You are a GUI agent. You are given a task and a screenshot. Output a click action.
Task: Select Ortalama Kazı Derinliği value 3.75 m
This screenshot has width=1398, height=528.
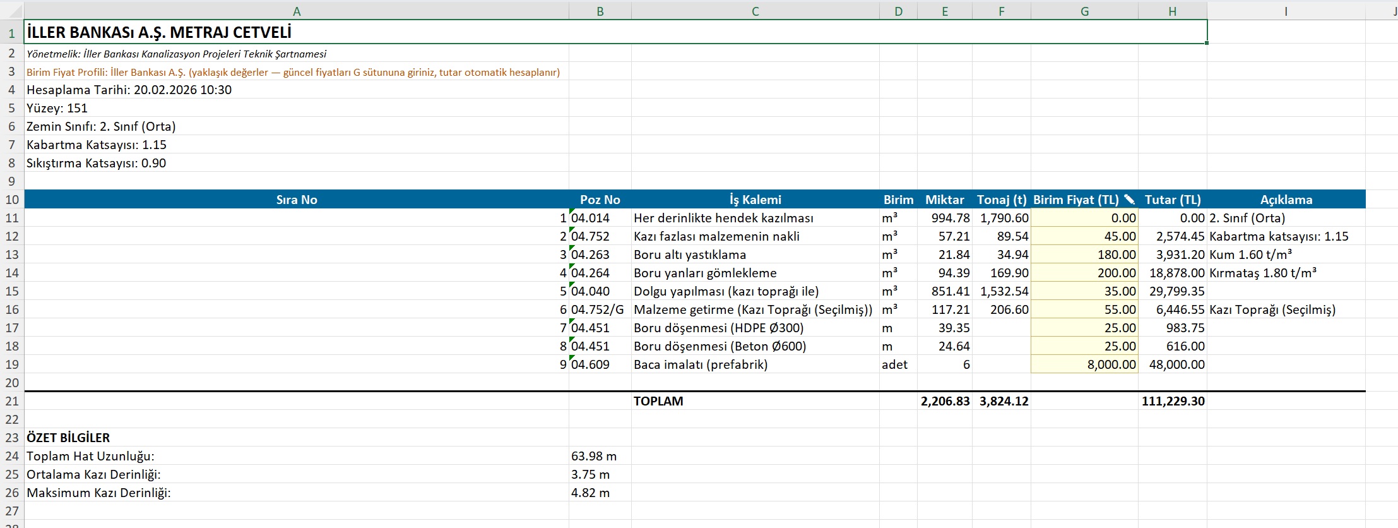[600, 474]
